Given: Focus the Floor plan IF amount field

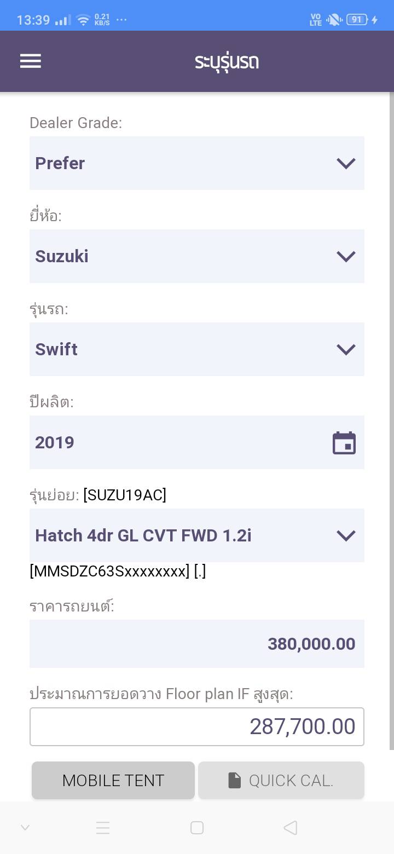Looking at the screenshot, I should pyautogui.click(x=197, y=726).
